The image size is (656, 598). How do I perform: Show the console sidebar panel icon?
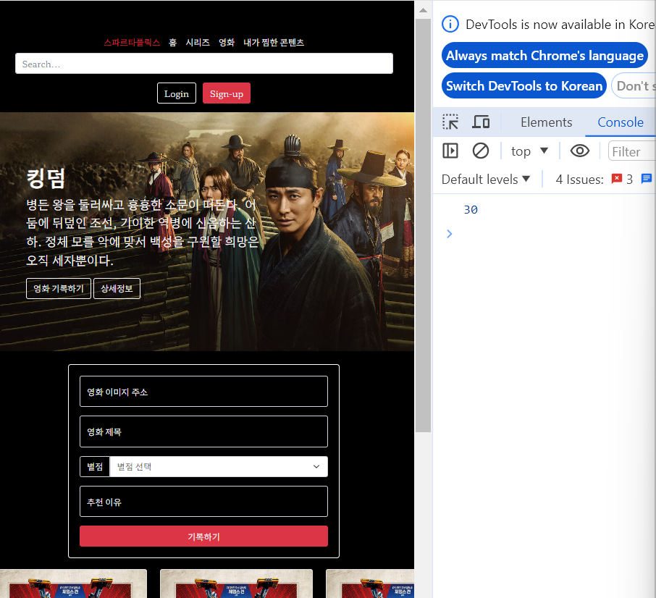pyautogui.click(x=450, y=151)
